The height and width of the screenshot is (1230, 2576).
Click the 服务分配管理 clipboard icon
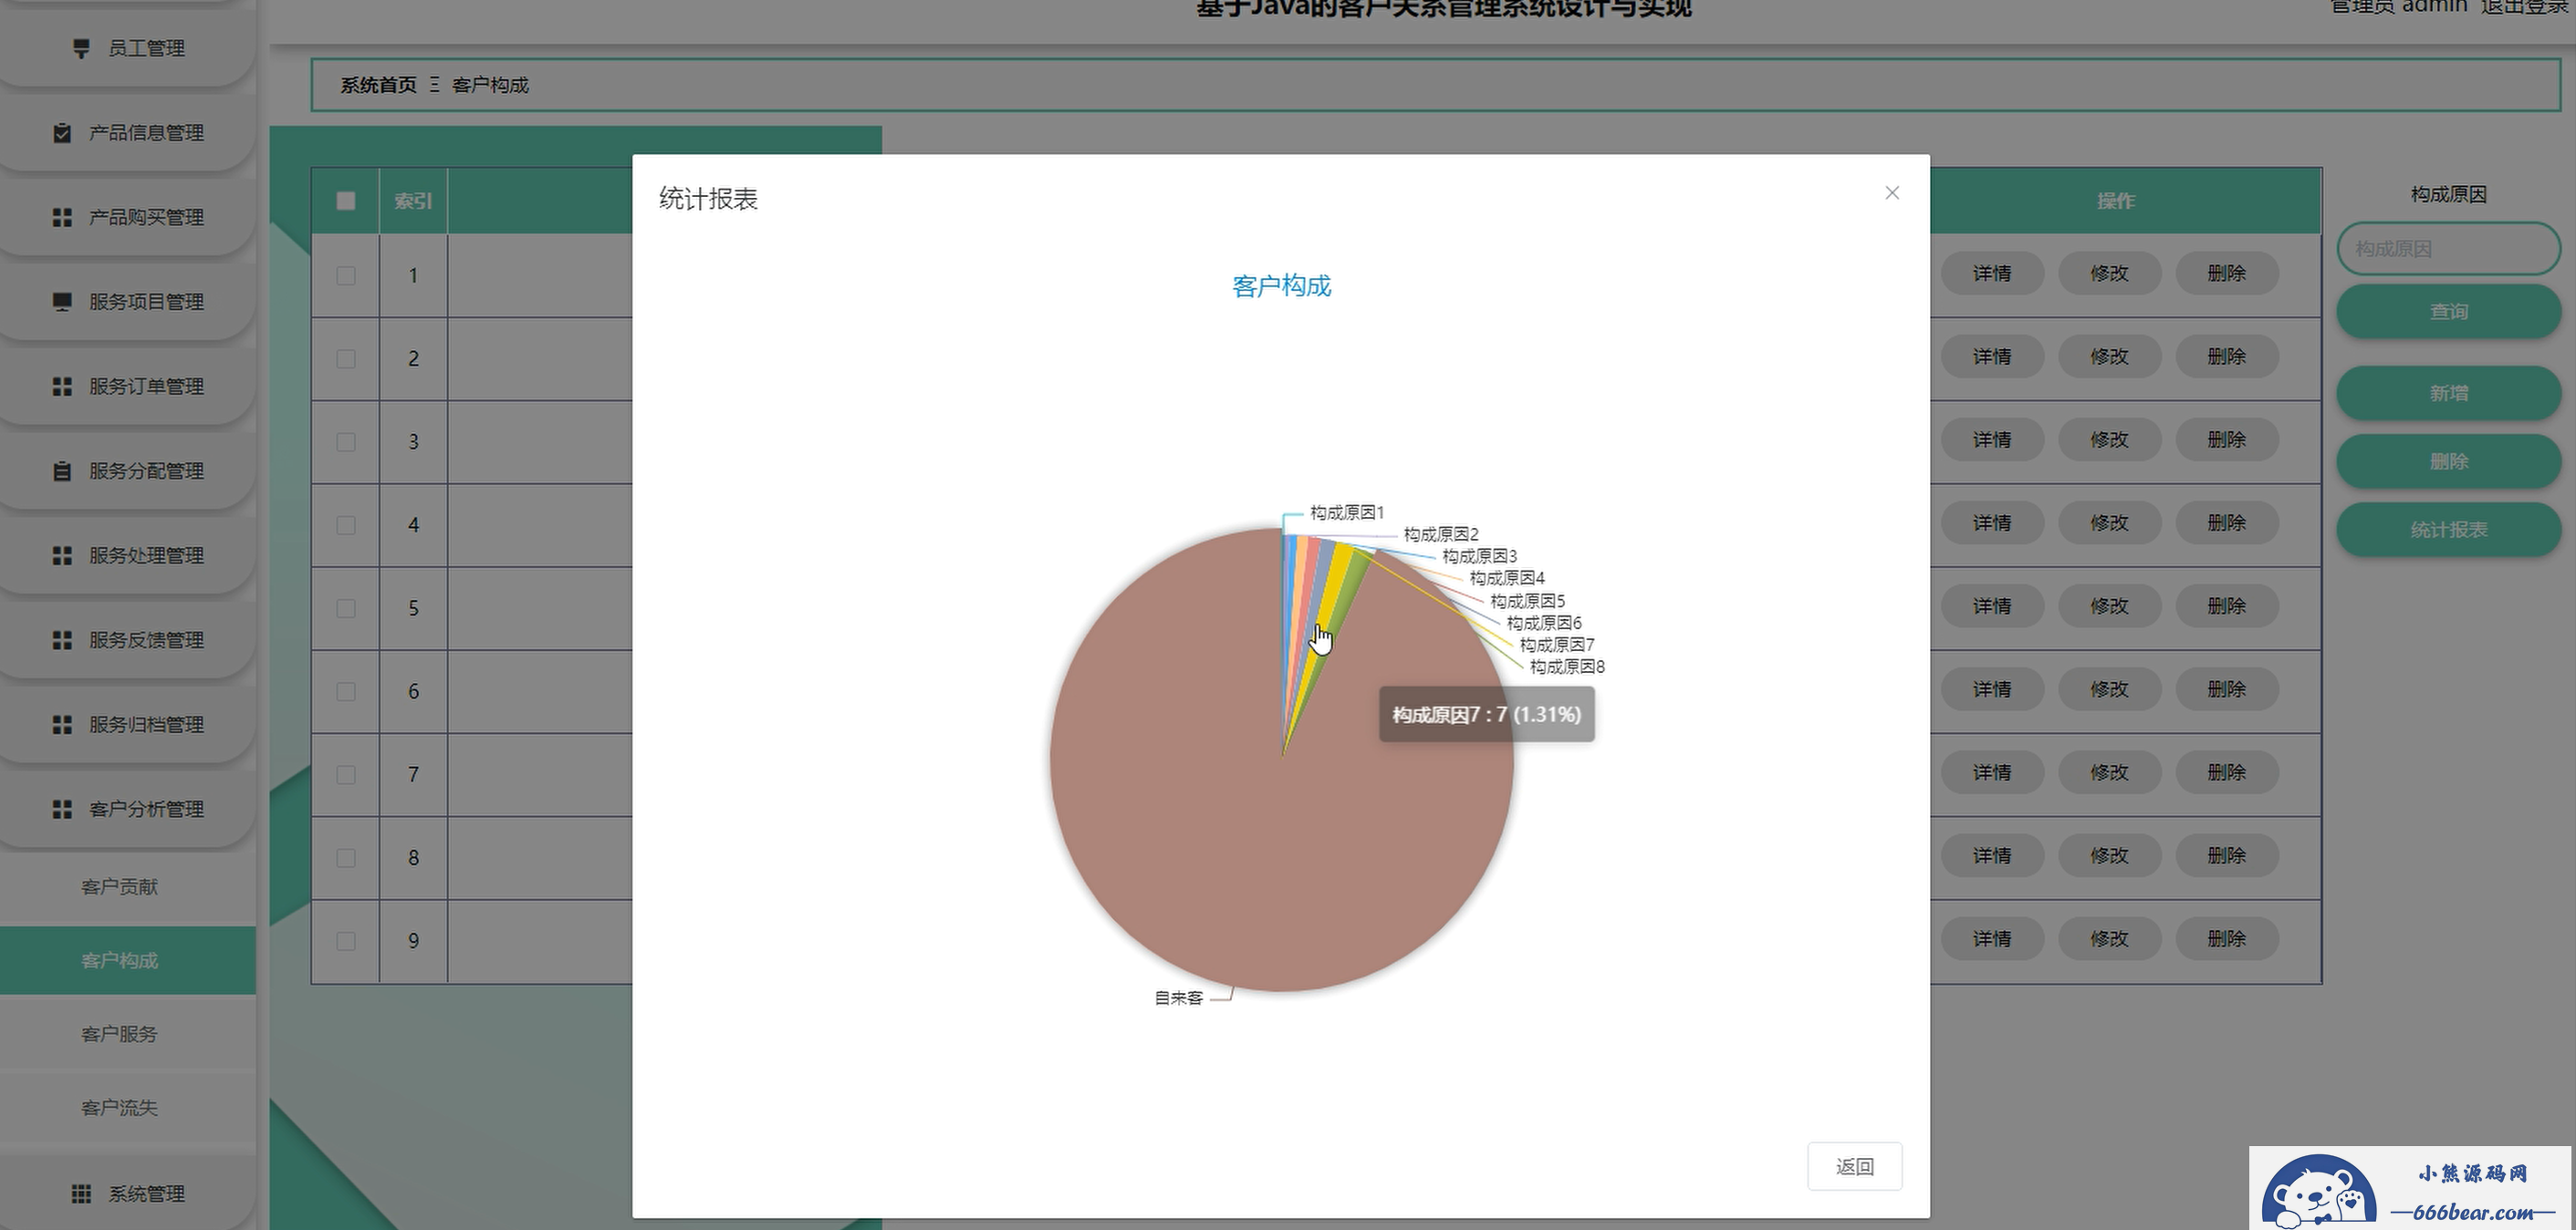tap(62, 470)
